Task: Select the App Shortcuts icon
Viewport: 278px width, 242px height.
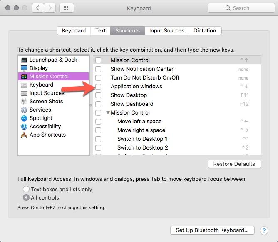Action: point(24,135)
